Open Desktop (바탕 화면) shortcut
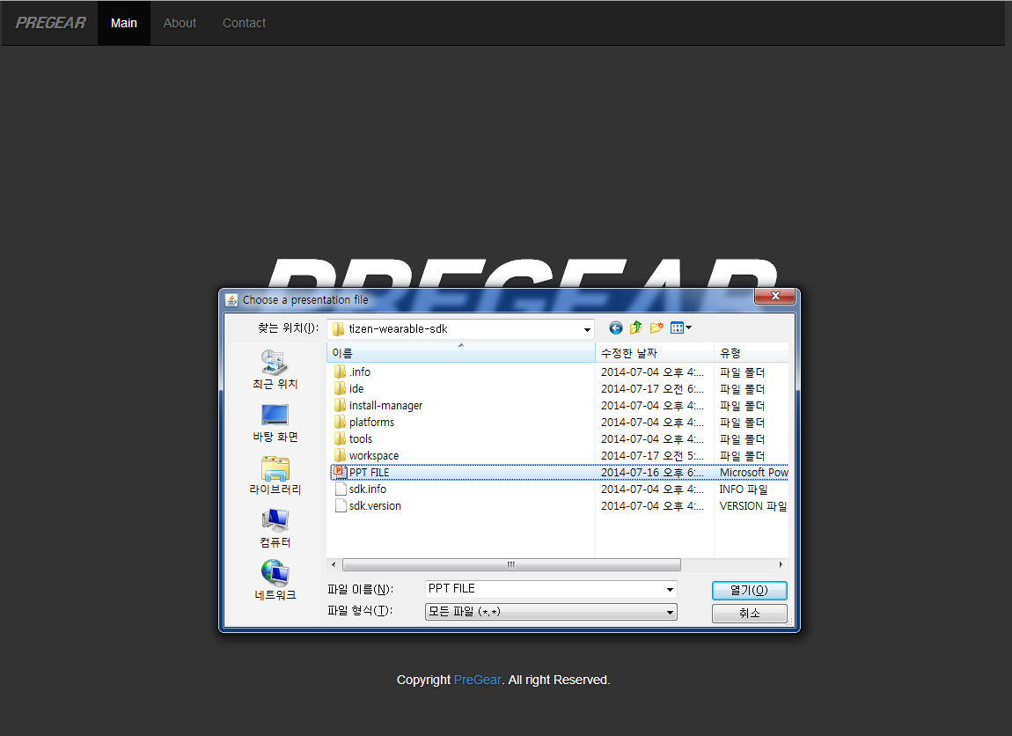Screen dimensions: 1012x736 point(275,423)
